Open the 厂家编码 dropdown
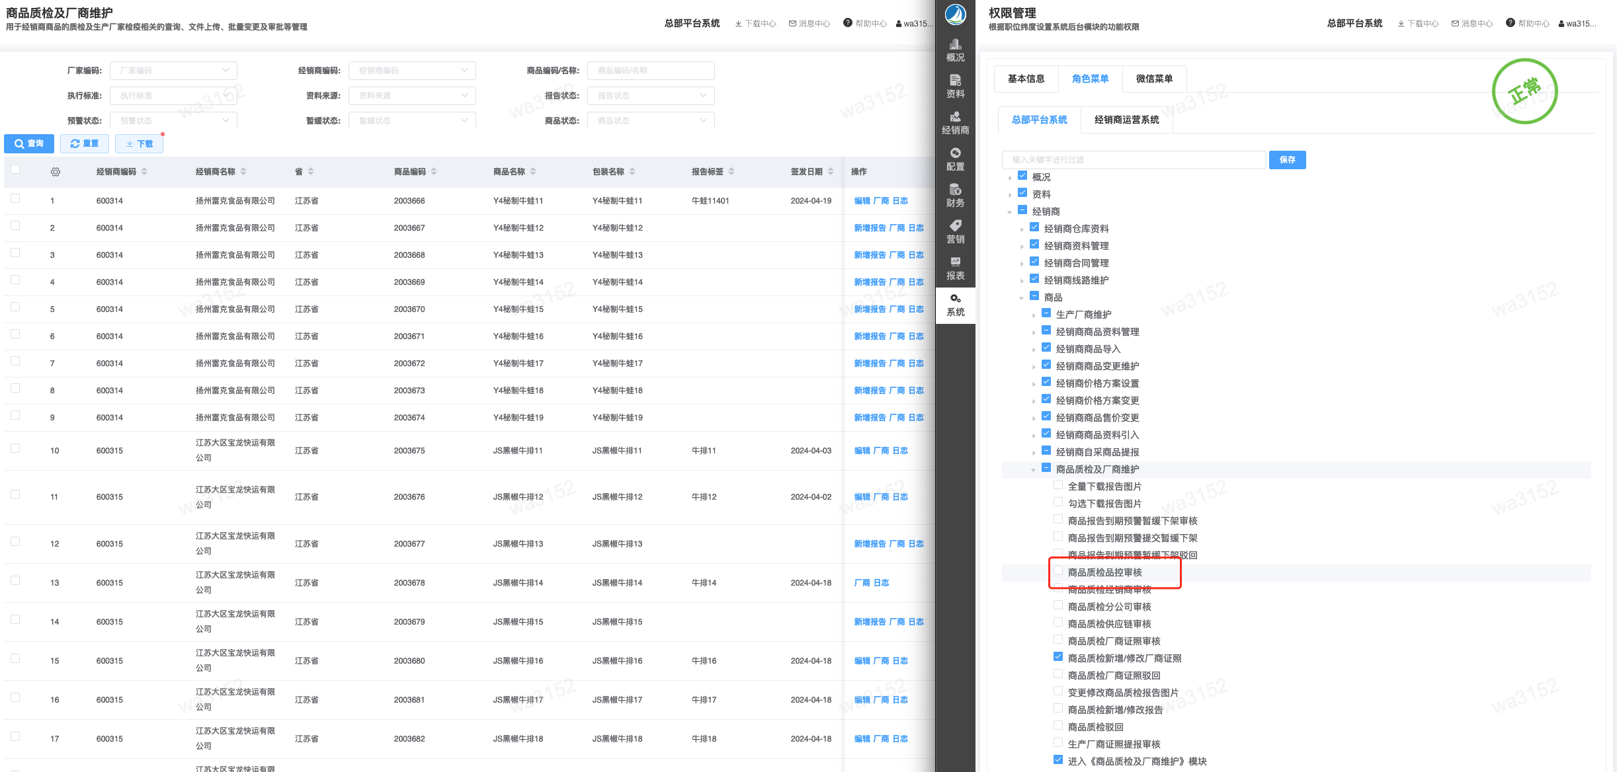This screenshot has height=772, width=1617. (x=173, y=71)
